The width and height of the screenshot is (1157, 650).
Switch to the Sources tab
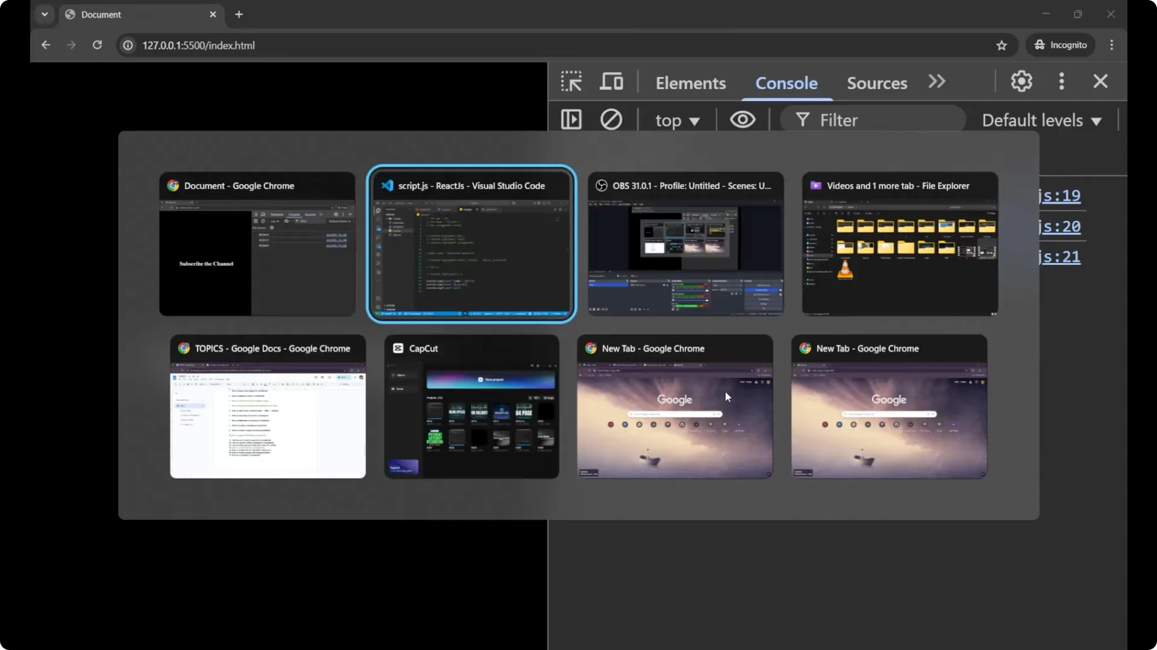[877, 83]
